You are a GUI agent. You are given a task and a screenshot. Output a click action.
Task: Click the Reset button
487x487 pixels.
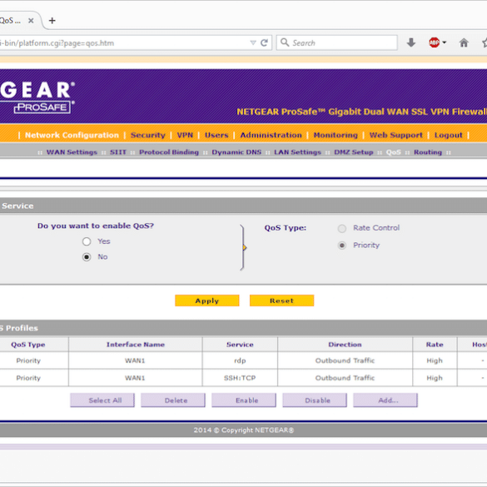tap(281, 301)
